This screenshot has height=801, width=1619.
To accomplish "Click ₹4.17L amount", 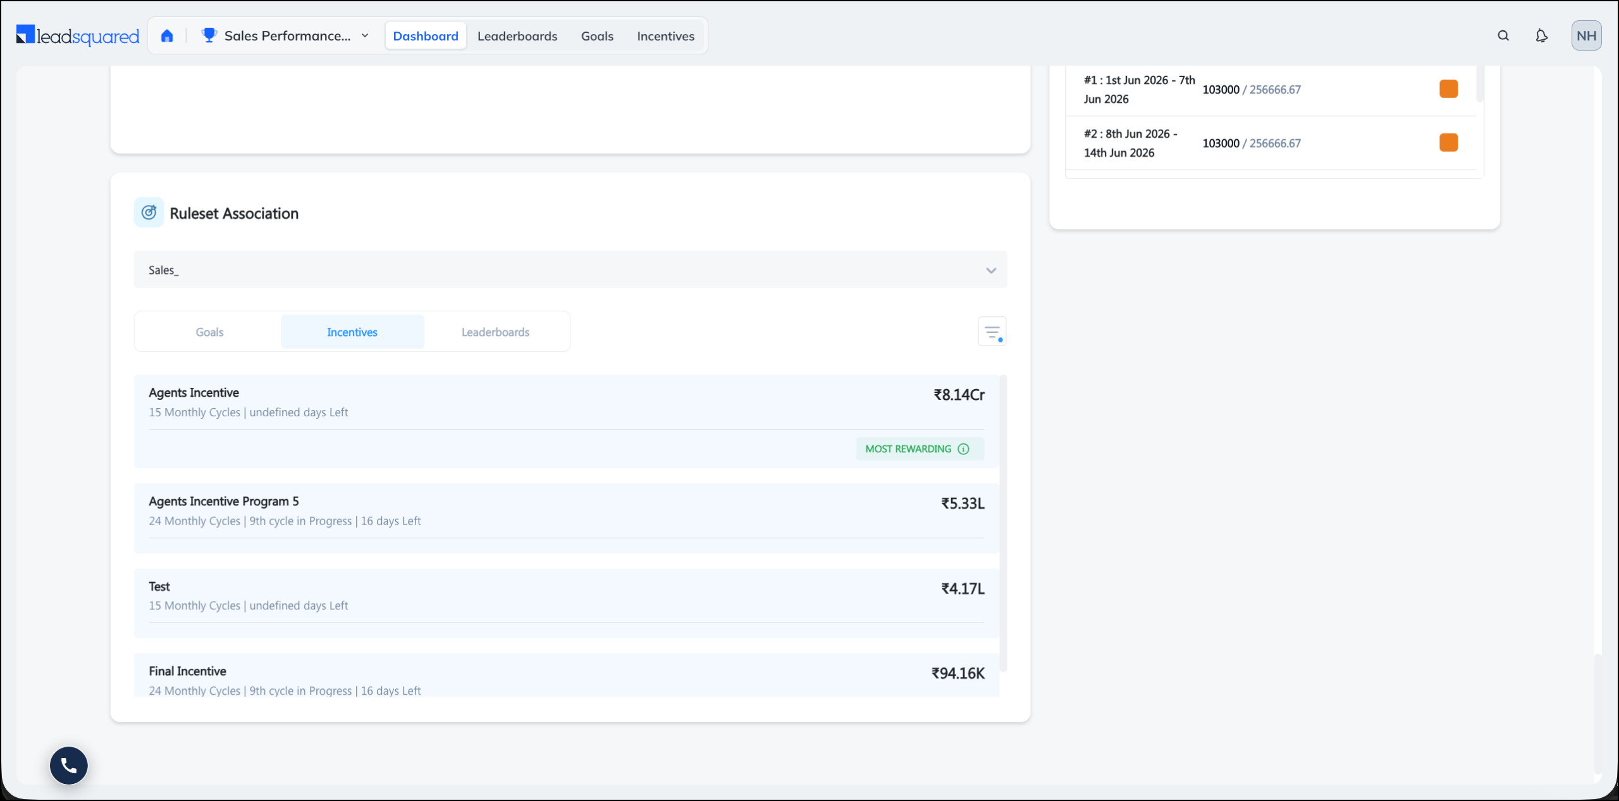I will (963, 589).
